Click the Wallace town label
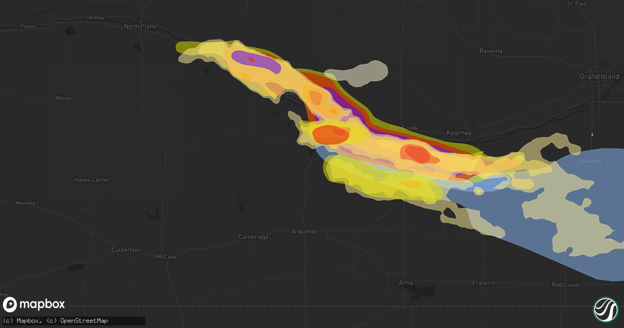Image resolution: width=624 pixels, height=328 pixels. [64, 98]
